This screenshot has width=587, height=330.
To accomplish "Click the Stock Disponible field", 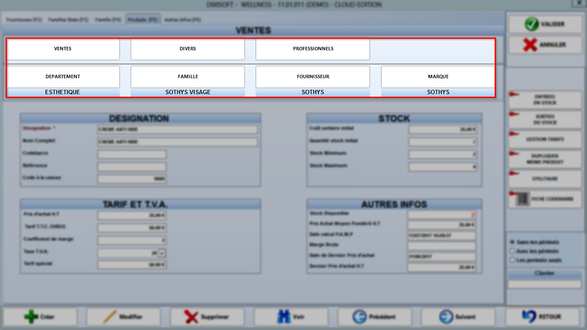I will [442, 215].
